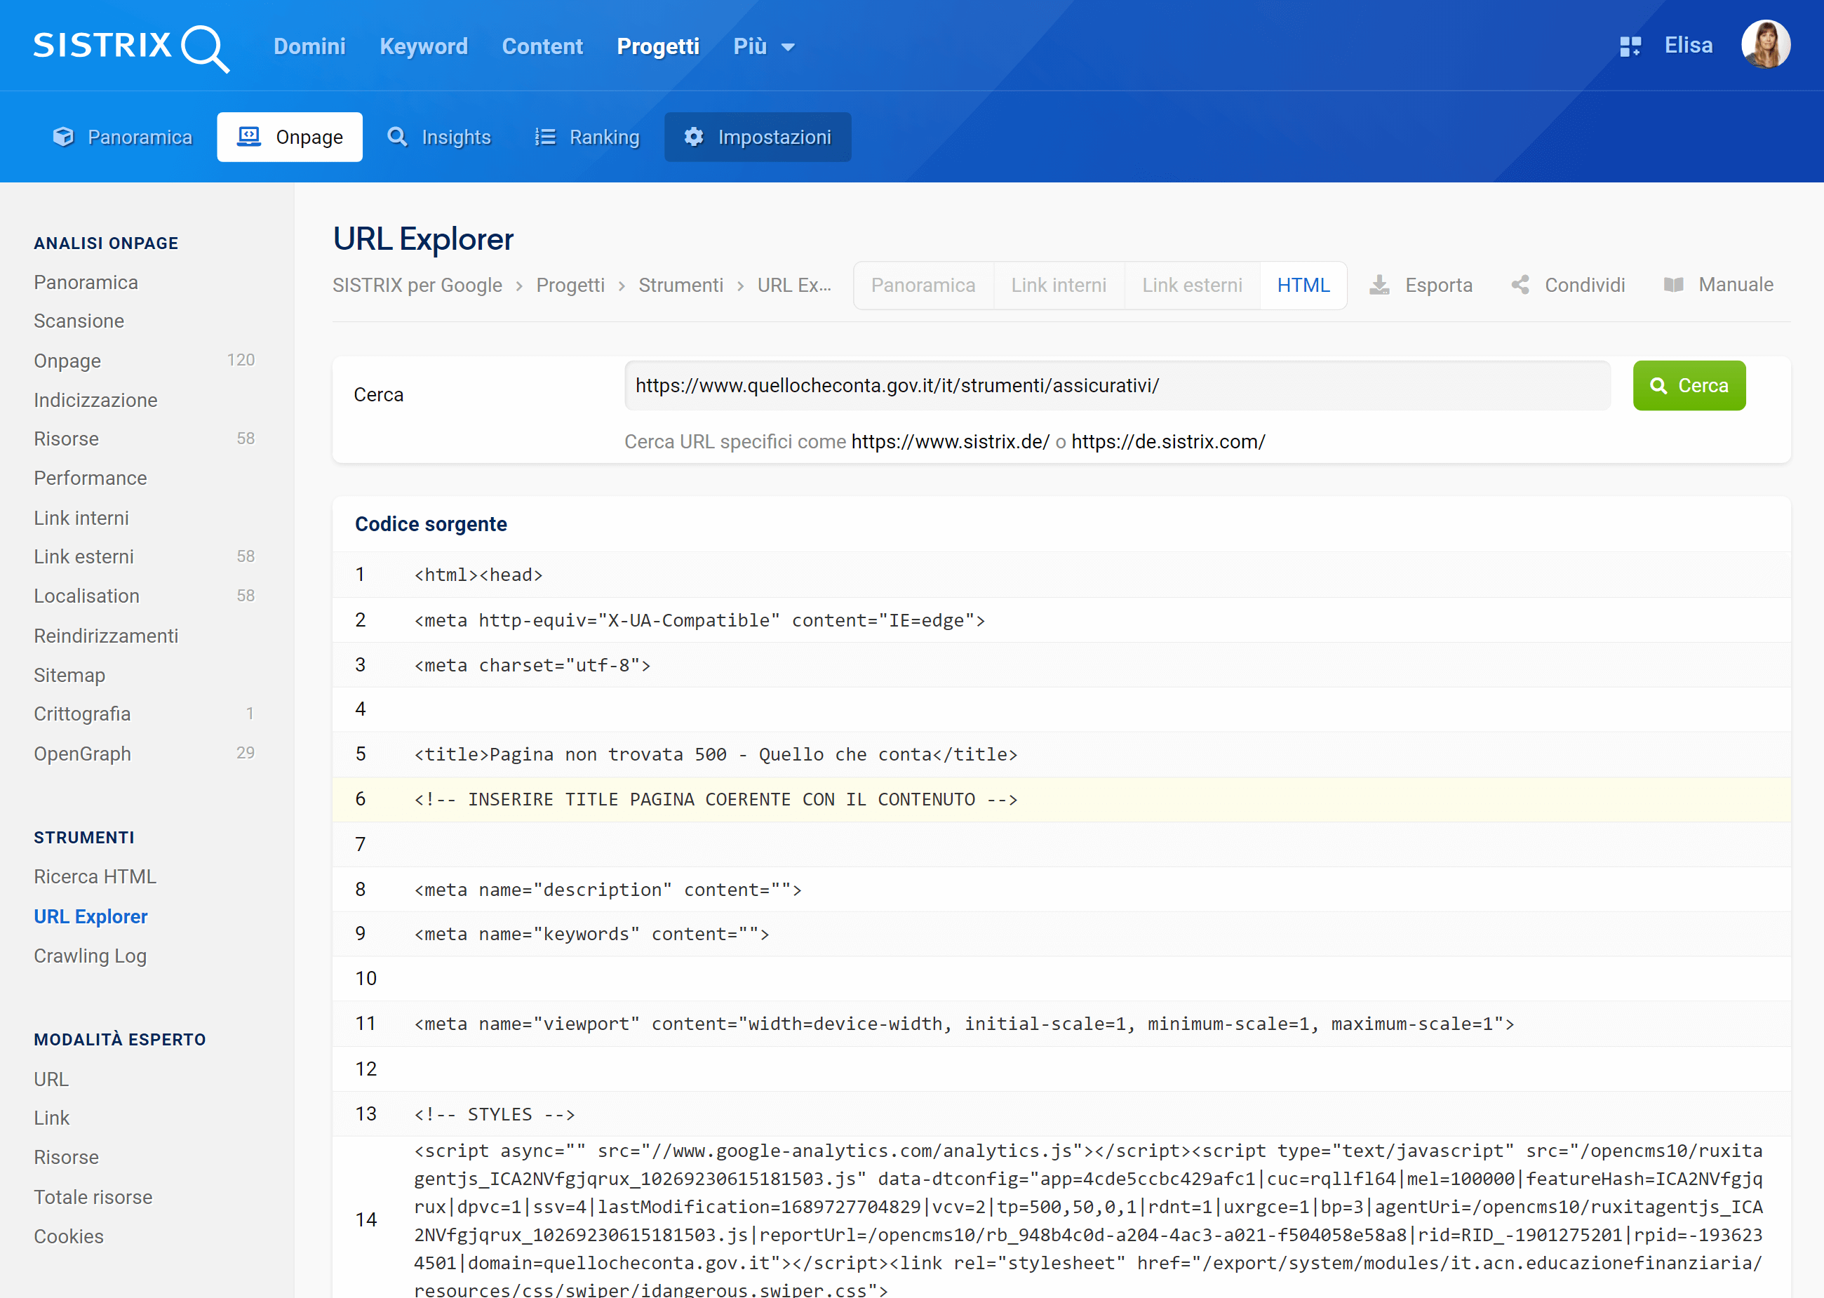This screenshot has width=1824, height=1298.
Task: Click Elisa's profile avatar
Action: pos(1766,45)
